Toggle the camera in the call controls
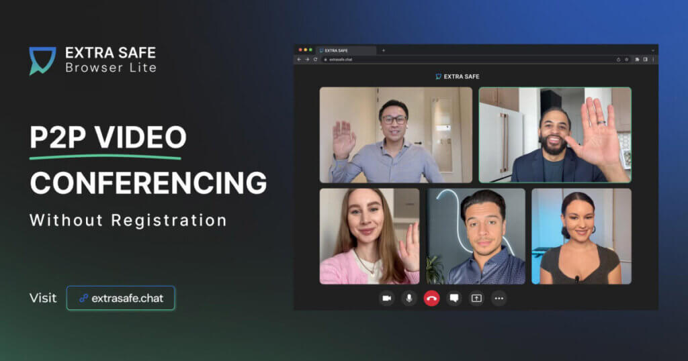 386,299
